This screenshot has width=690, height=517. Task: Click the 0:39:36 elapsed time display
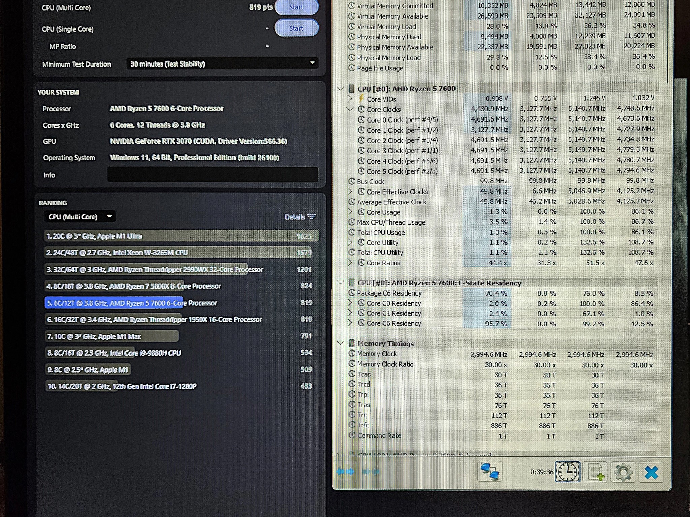coord(541,472)
